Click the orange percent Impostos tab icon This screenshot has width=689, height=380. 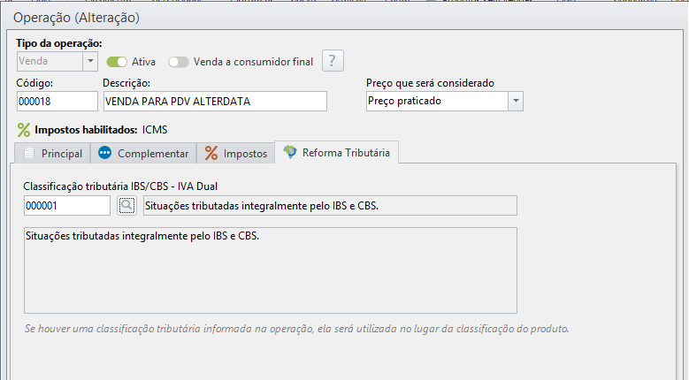tap(211, 153)
